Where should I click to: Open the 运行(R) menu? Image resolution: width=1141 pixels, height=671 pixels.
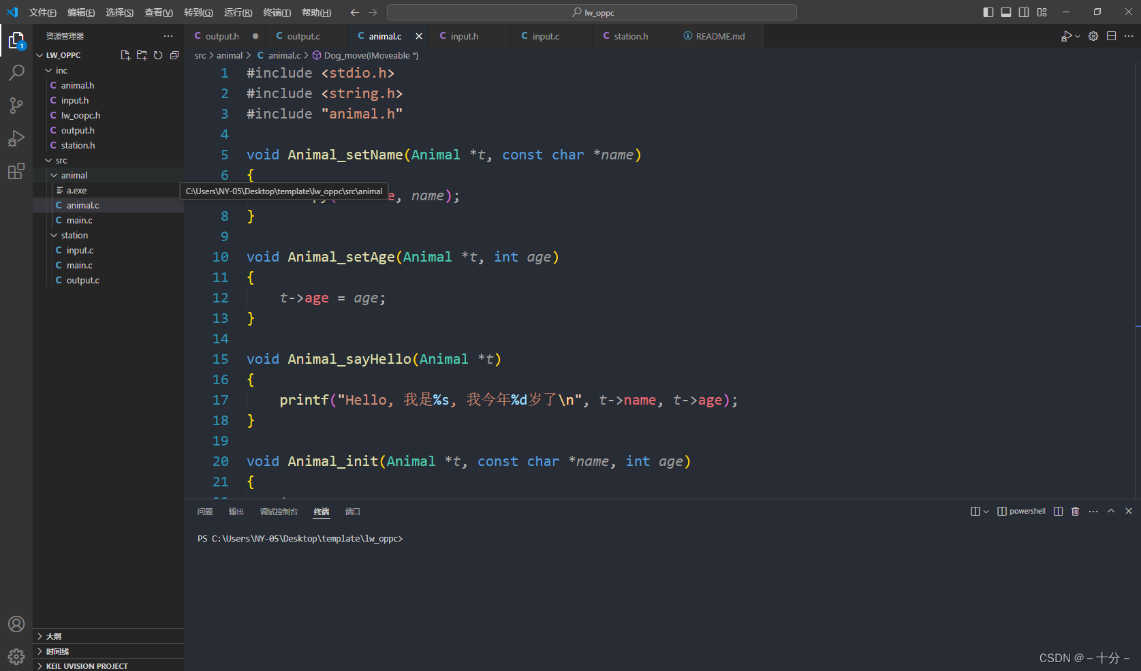point(238,12)
